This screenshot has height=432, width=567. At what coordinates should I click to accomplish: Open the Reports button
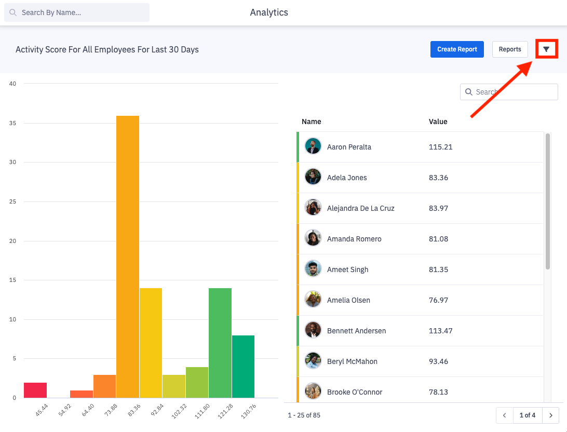point(509,49)
